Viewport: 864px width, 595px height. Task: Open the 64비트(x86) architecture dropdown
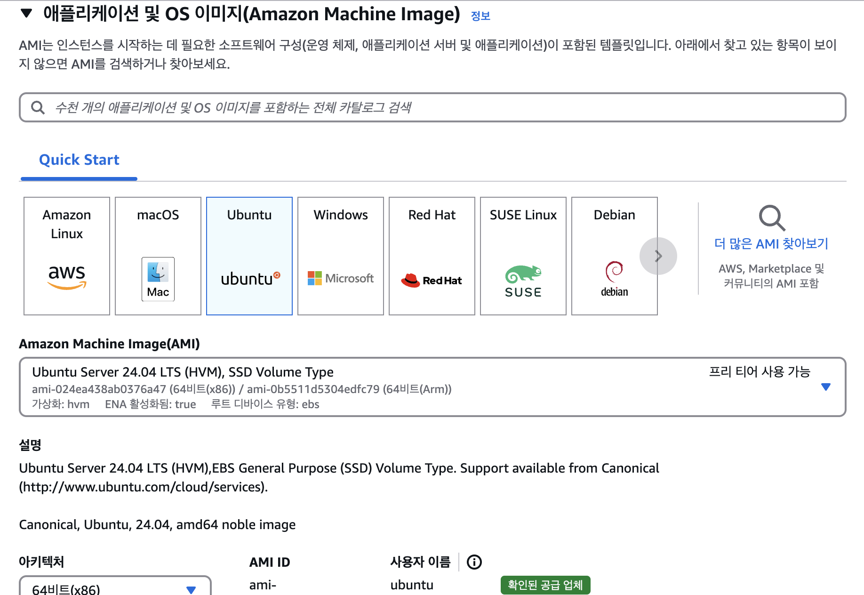(x=115, y=587)
